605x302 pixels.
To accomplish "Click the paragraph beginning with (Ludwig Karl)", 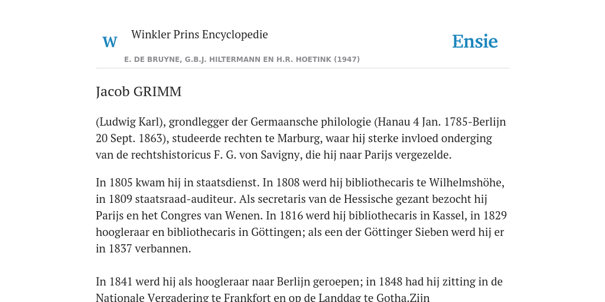I will pyautogui.click(x=301, y=138).
